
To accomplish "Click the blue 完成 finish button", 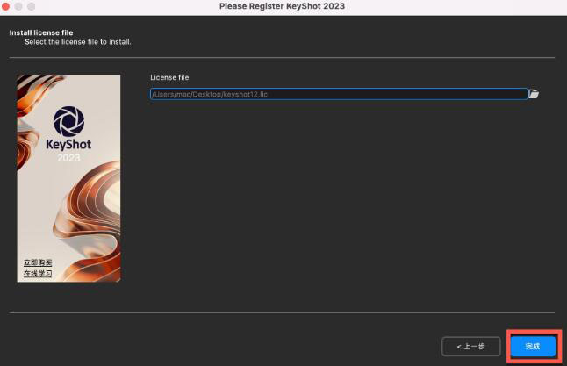I will click(x=533, y=346).
